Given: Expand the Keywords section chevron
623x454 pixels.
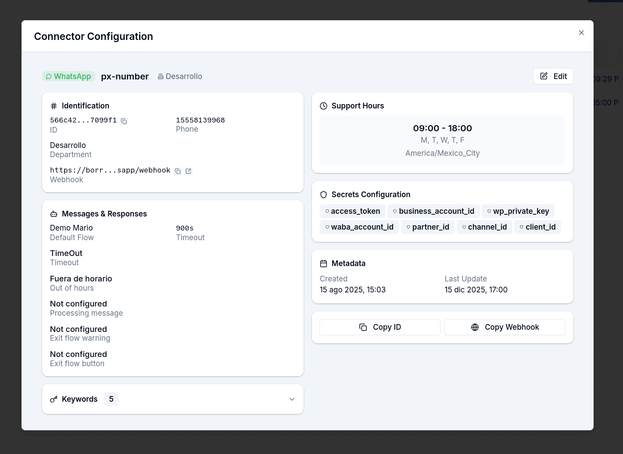Looking at the screenshot, I should [292, 399].
